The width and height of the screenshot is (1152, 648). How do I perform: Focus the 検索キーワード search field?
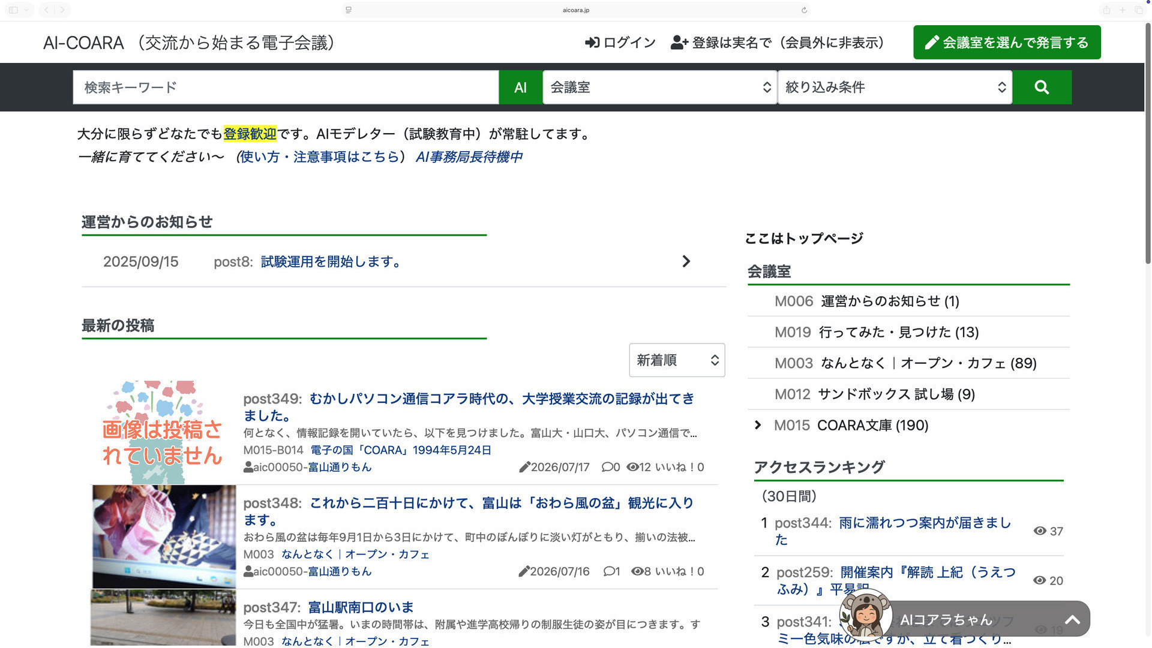click(x=286, y=88)
